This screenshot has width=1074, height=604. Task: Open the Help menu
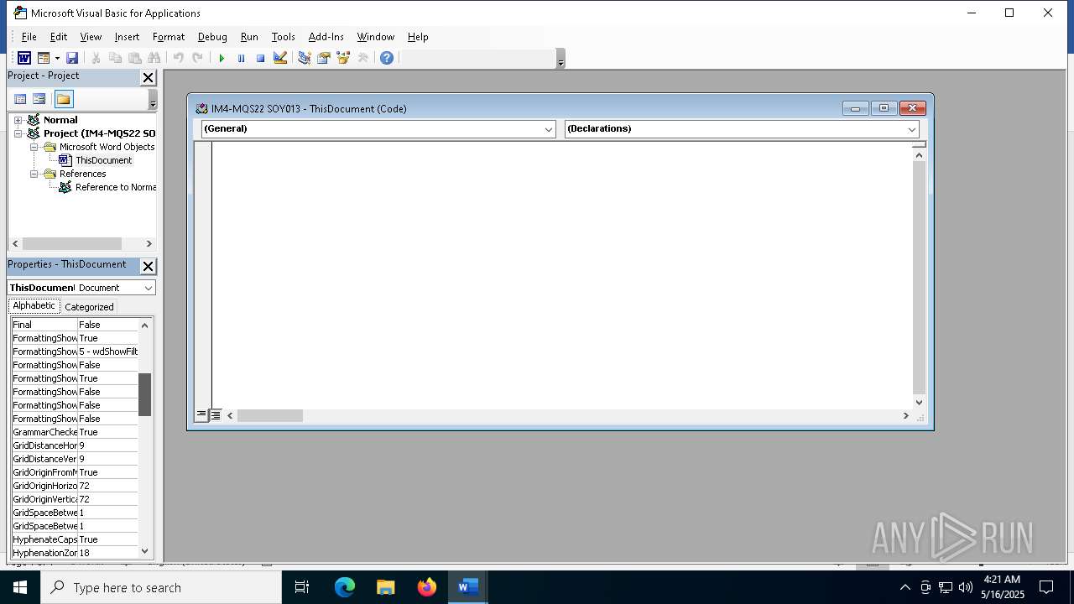pyautogui.click(x=418, y=37)
